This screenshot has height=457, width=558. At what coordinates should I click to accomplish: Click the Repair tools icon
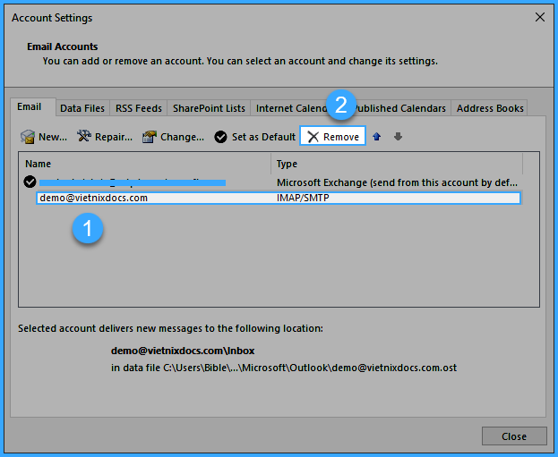[84, 136]
